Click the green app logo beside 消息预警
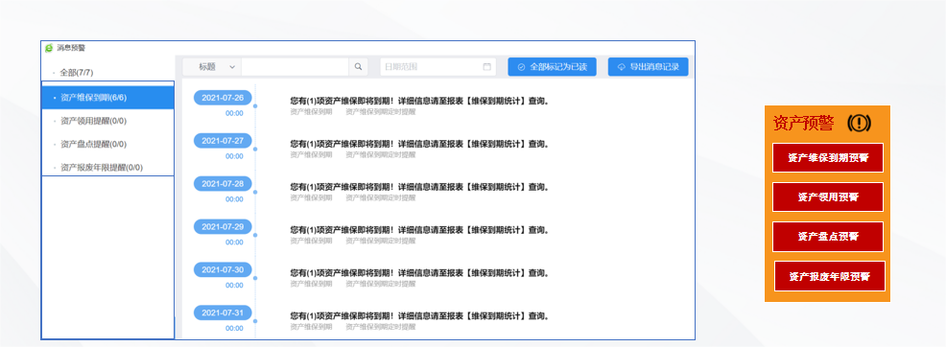Screen dimensions: 946x347 tap(49, 48)
